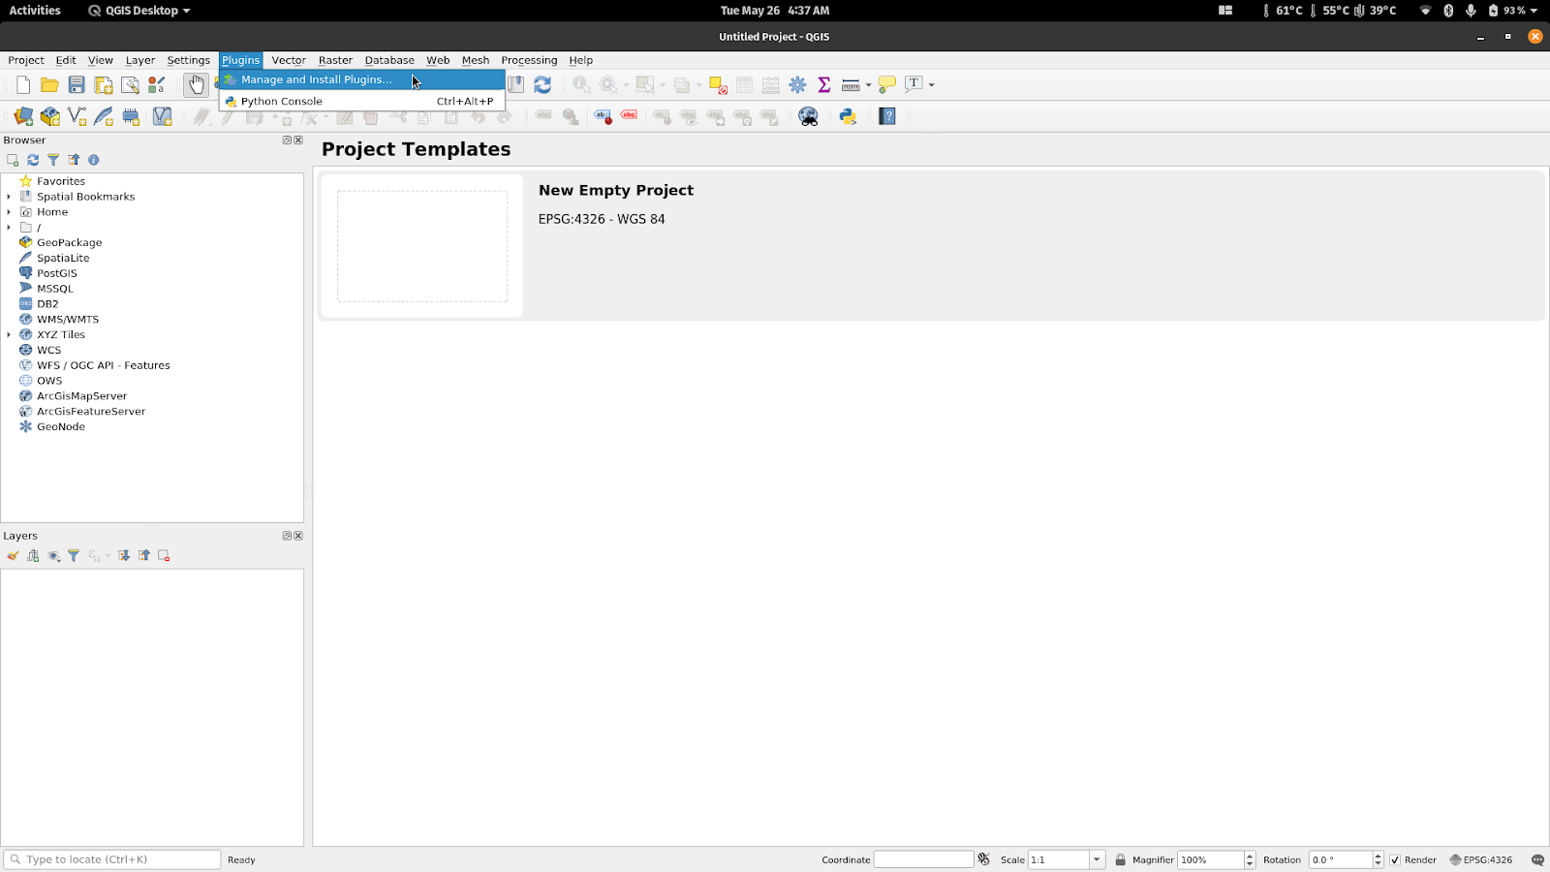Click New Temporary Scratch Layer icon
This screenshot has width=1550, height=872.
tap(131, 116)
